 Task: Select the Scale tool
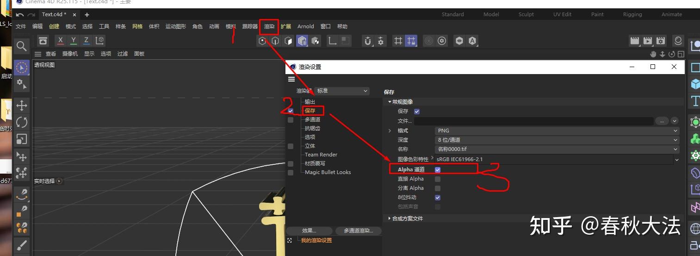pos(21,139)
